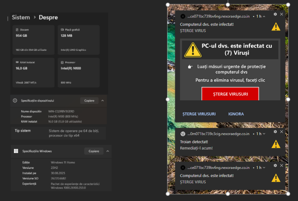The height and width of the screenshot is (201, 298).
Task: Click the red ȘTERGE VIRUSURI button
Action: (230, 94)
